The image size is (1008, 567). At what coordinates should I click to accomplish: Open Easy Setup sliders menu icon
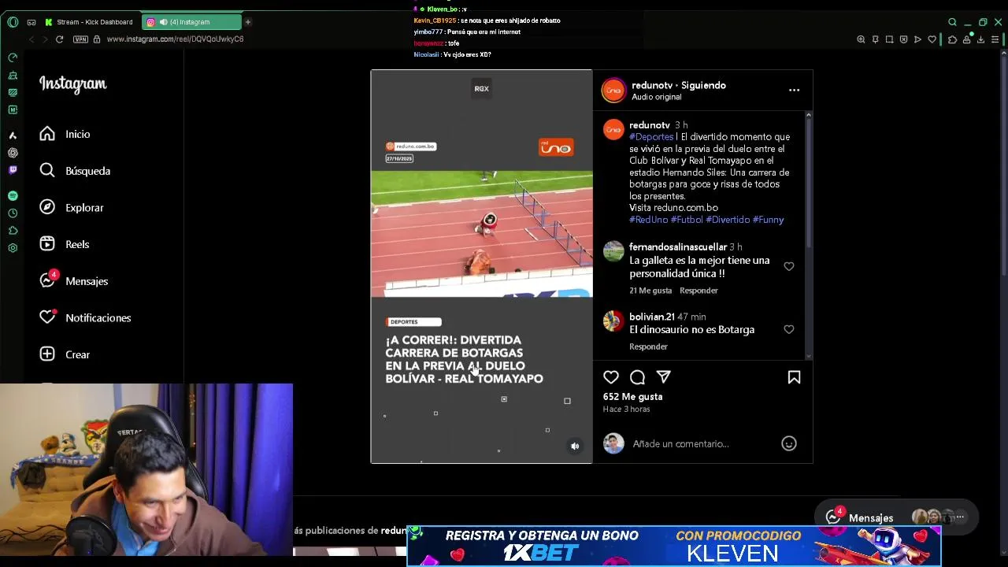(996, 39)
